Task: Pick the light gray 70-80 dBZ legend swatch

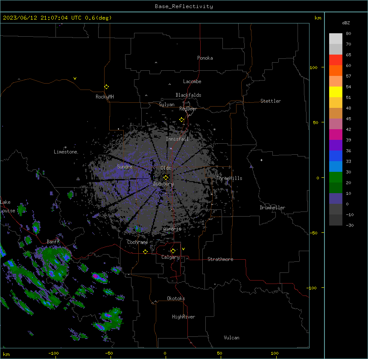Action: point(336,39)
